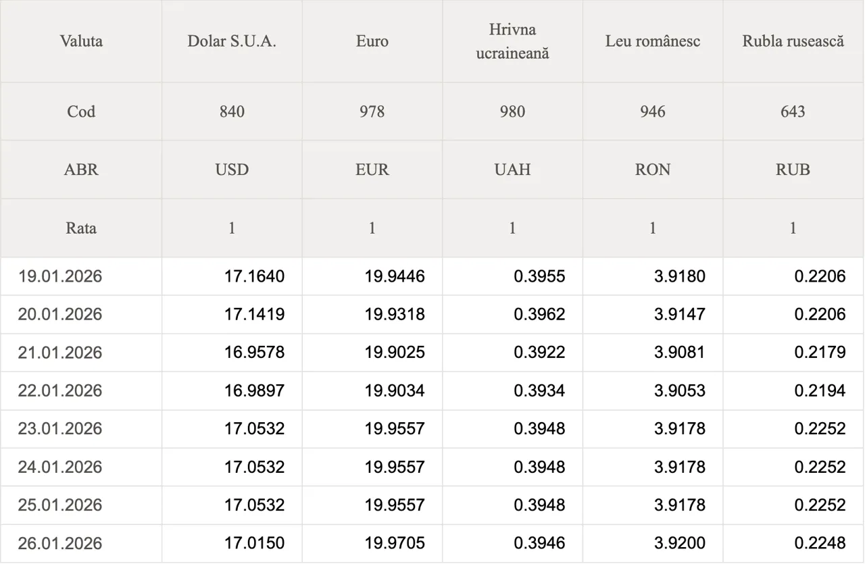The width and height of the screenshot is (865, 564).
Task: Click the Hrivna ucraineană header cell
Action: click(x=512, y=41)
